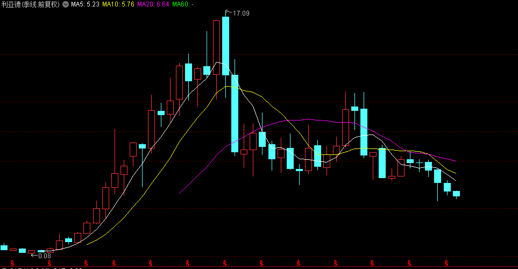518x269 pixels.
Task: Select the yellow MA10: 5.76 label
Action: pos(118,4)
